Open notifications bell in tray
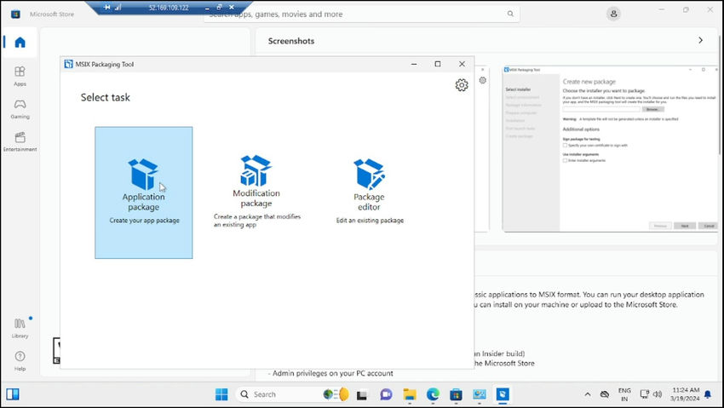Screen dimensions: 724x408 (708, 394)
